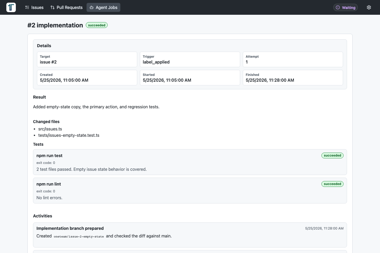This screenshot has width=380, height=253.
Task: Click the 'npm run lint' title
Action: pyautogui.click(x=49, y=184)
